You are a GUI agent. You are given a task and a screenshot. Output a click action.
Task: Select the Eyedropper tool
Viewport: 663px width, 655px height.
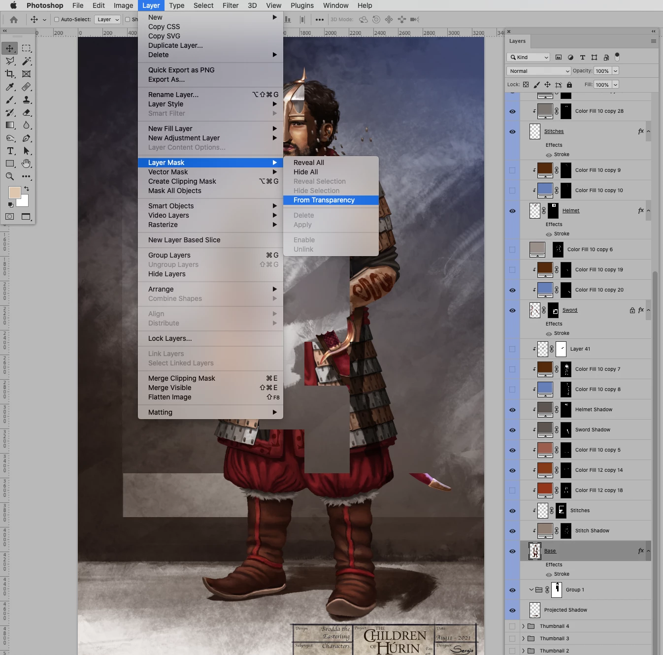pos(10,87)
